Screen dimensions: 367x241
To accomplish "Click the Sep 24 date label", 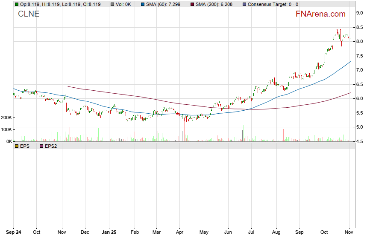I will coord(13,232).
